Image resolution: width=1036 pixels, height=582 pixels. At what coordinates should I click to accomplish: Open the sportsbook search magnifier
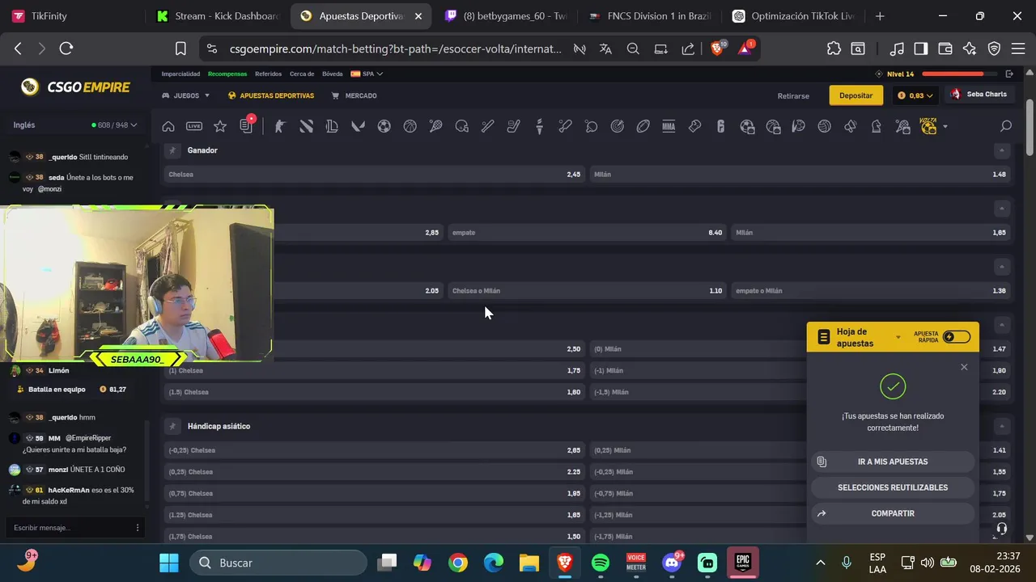(1006, 126)
